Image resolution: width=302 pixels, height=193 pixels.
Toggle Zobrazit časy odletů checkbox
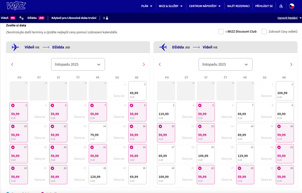click(264, 31)
